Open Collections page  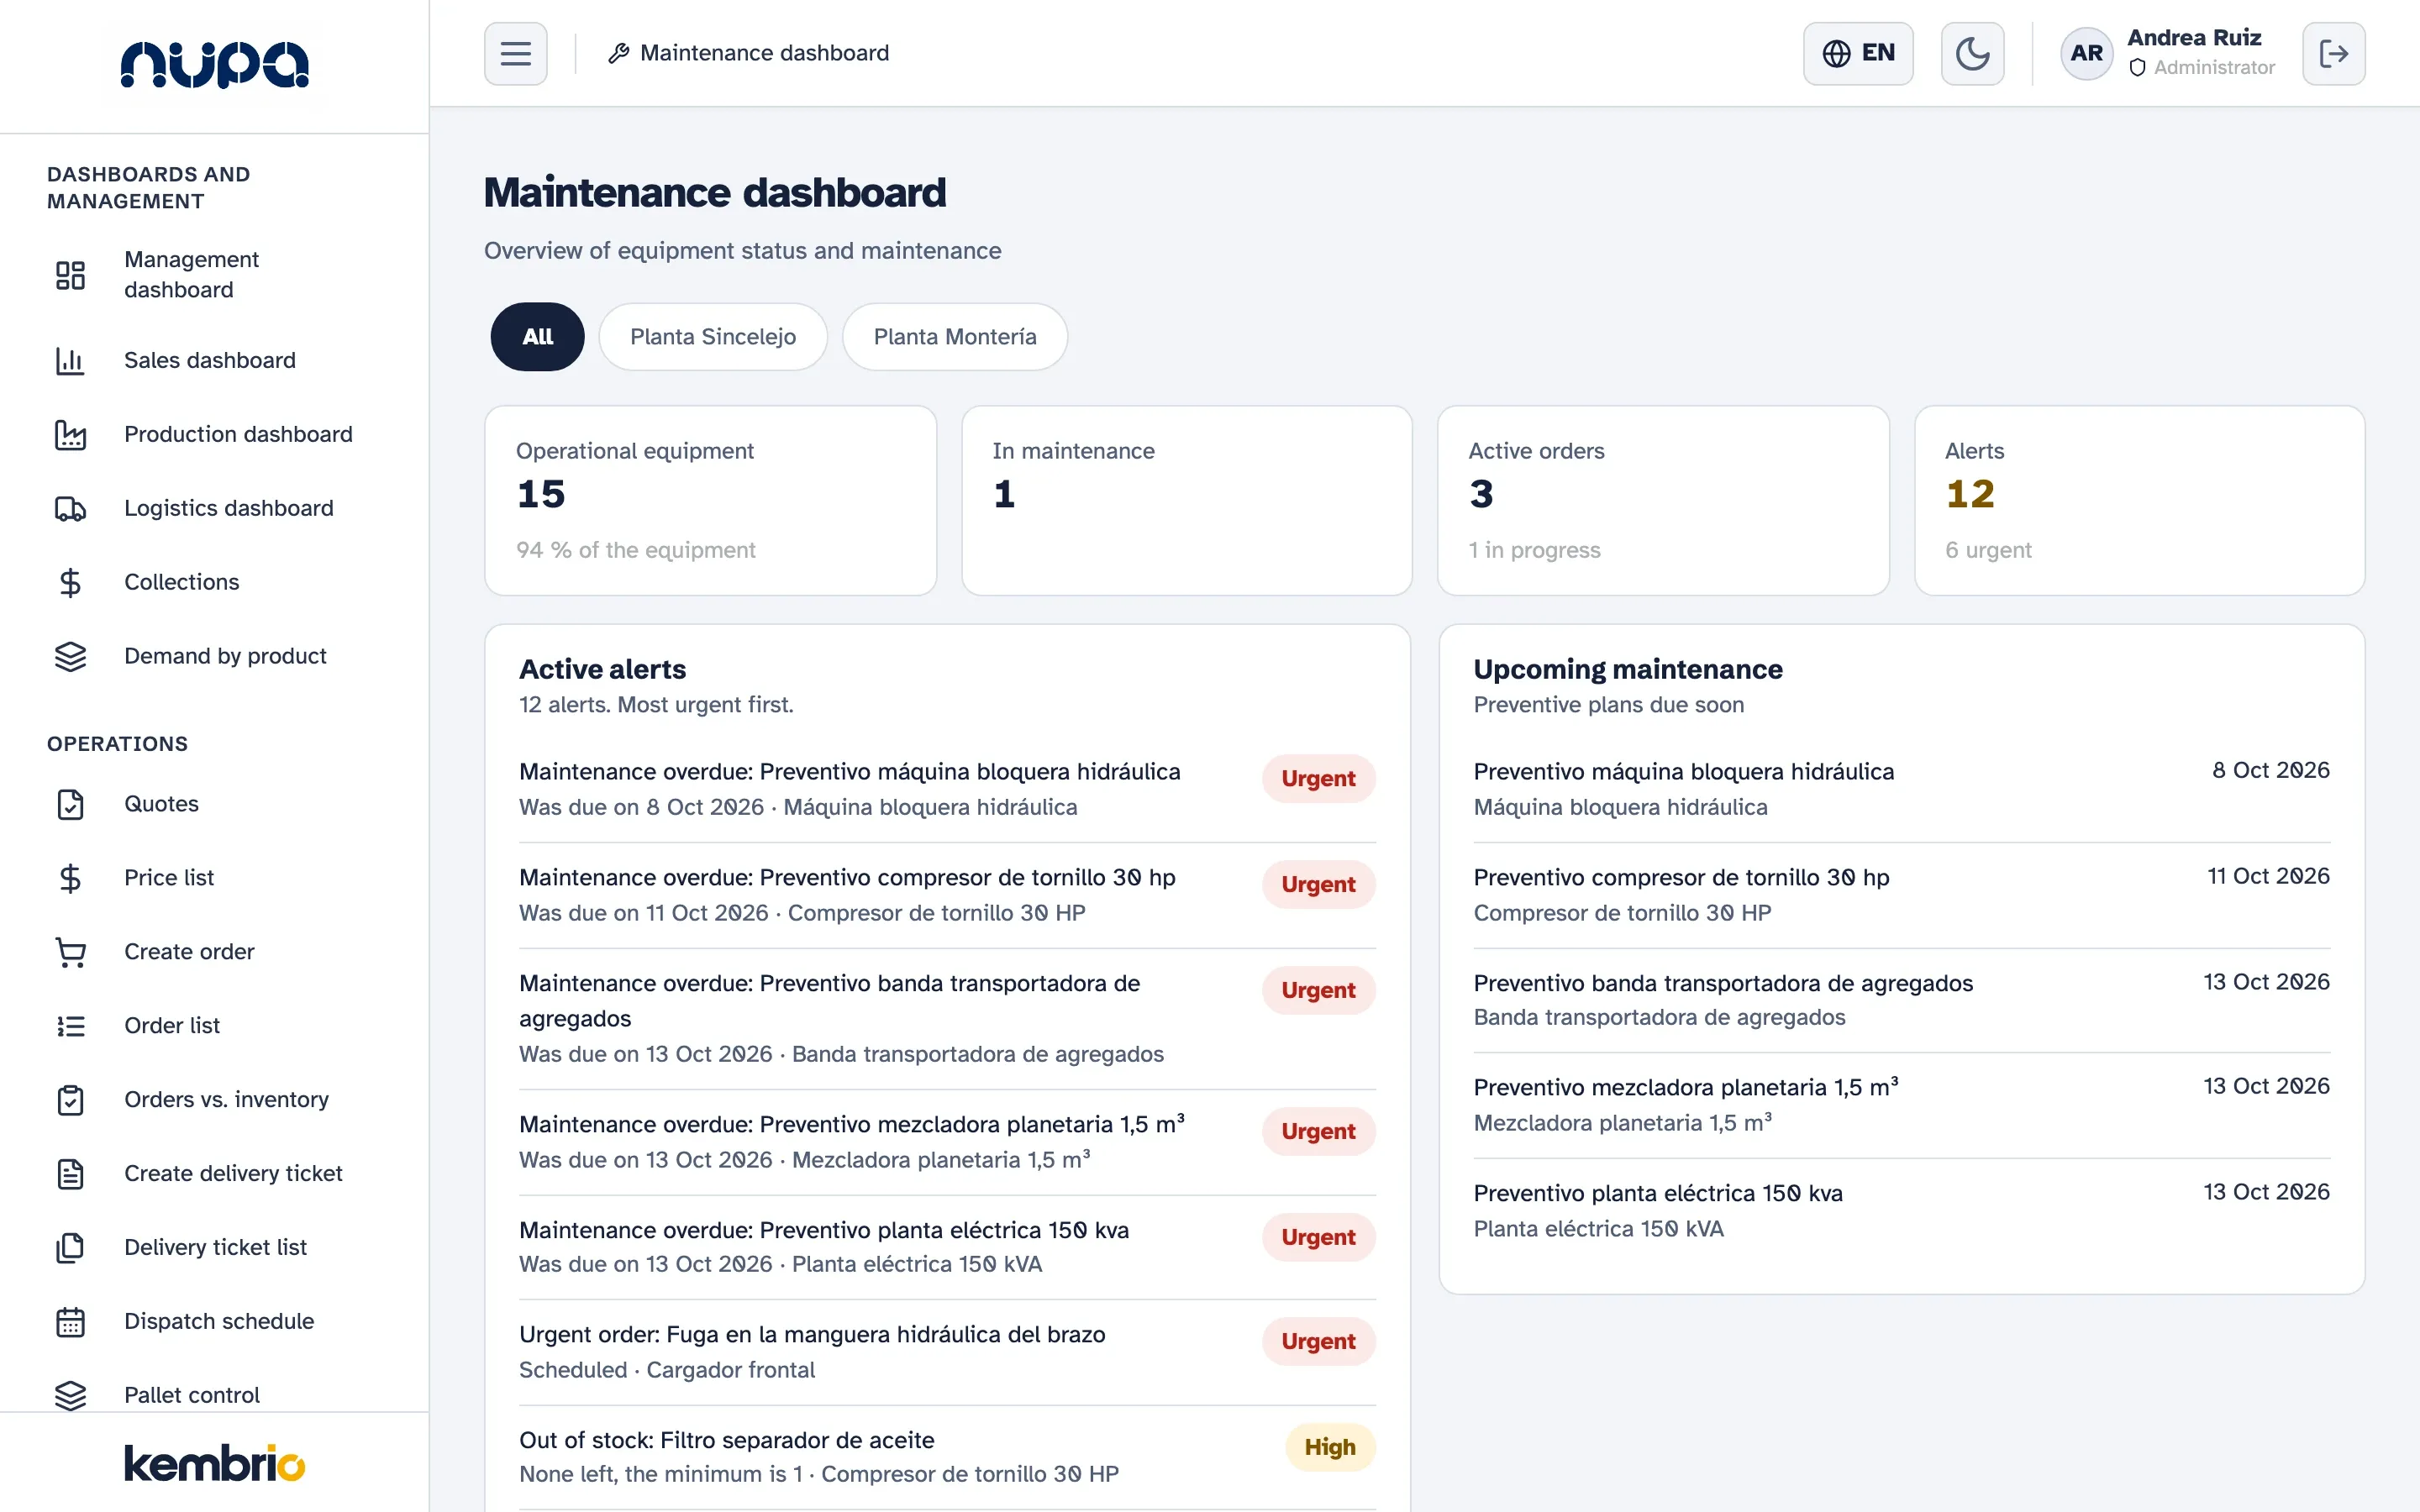click(x=182, y=582)
